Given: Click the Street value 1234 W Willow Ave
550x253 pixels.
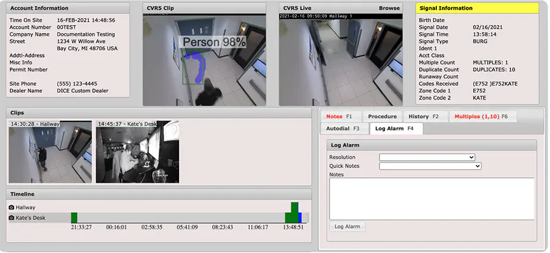Looking at the screenshot, I should (81, 42).
